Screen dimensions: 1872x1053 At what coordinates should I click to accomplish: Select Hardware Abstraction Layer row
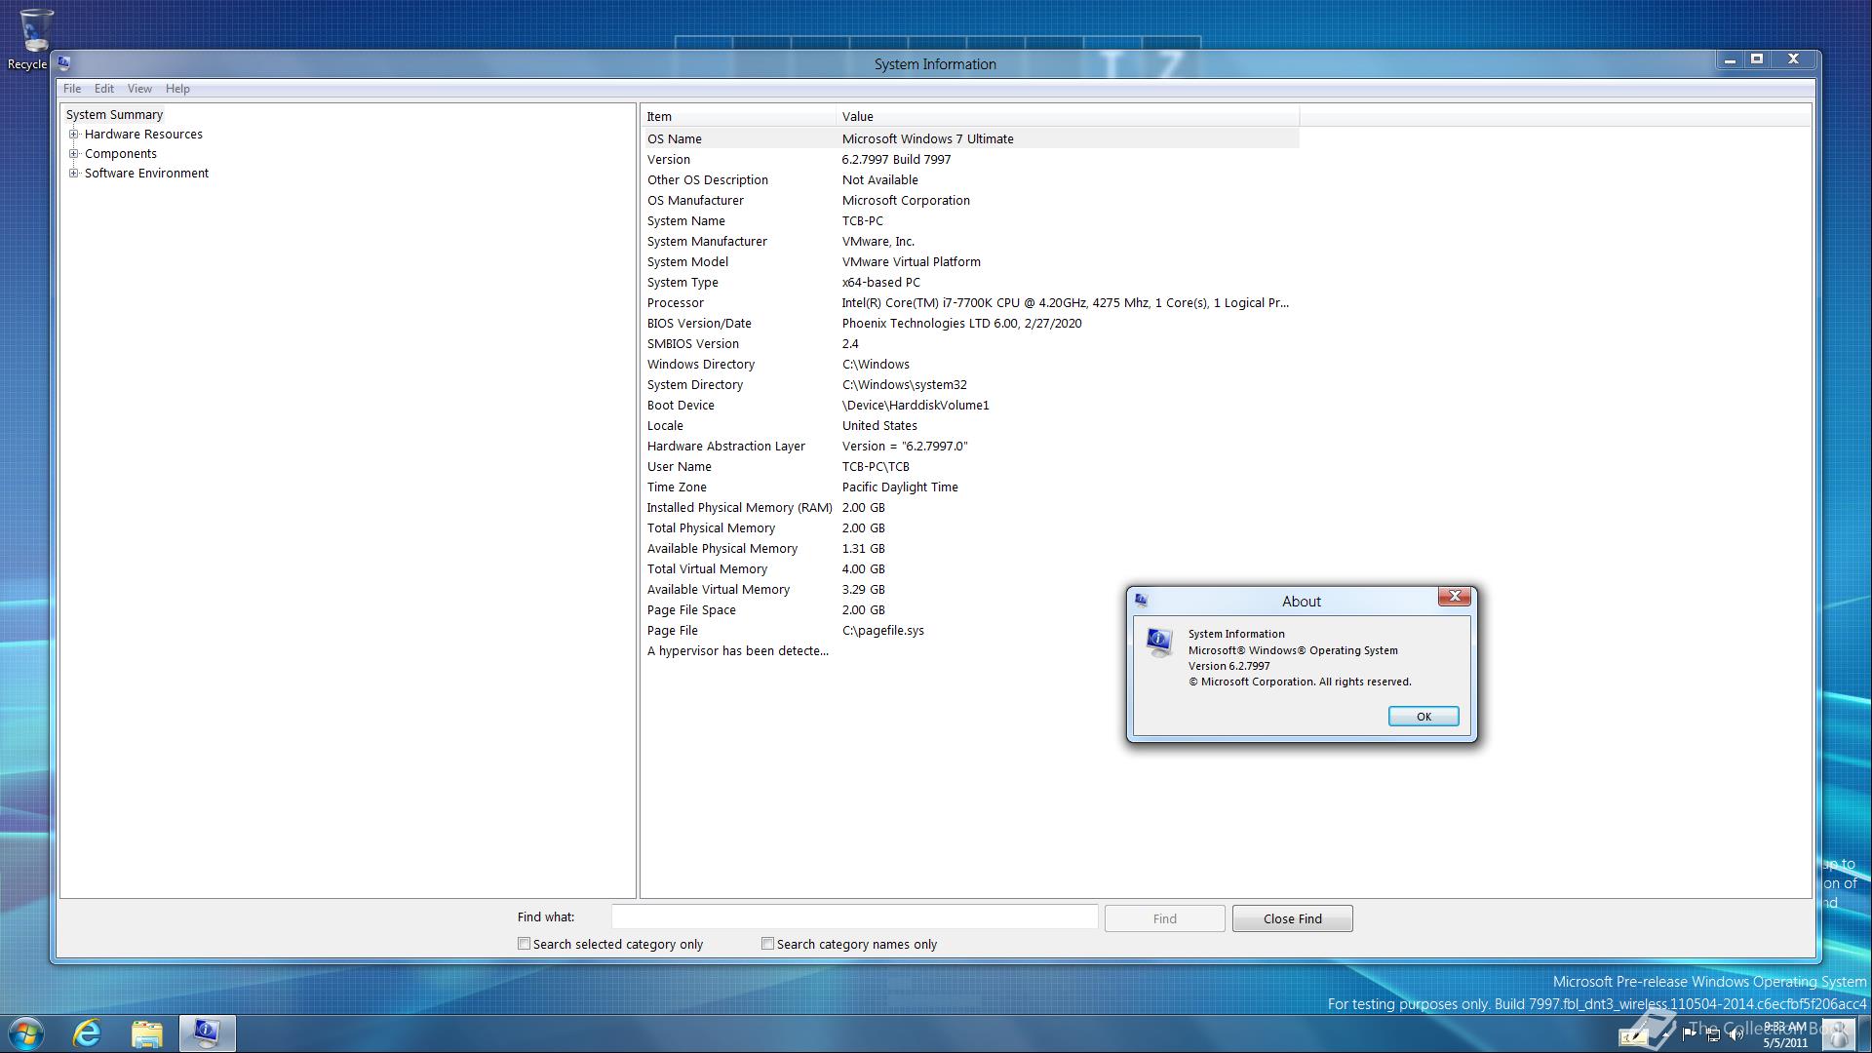pos(970,447)
